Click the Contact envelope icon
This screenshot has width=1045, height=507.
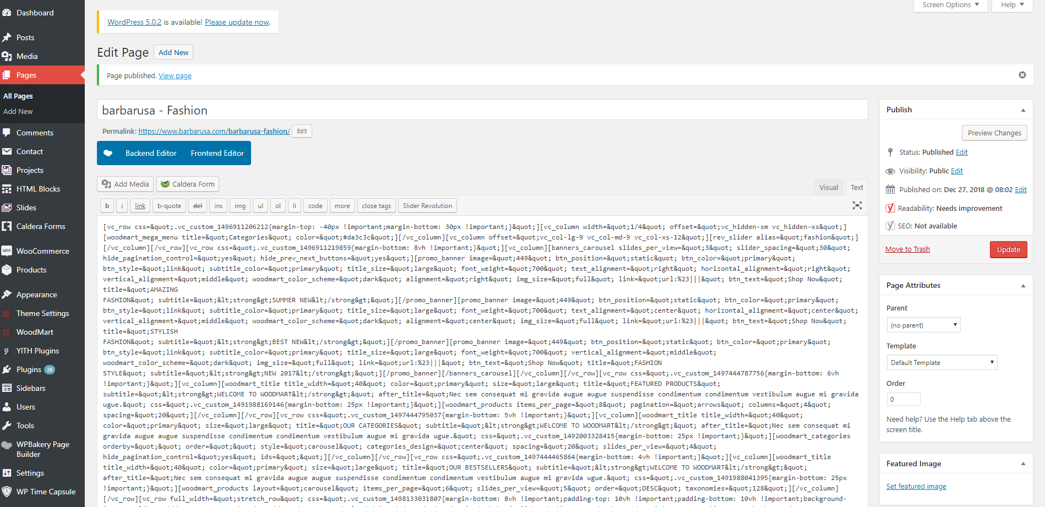(x=7, y=151)
